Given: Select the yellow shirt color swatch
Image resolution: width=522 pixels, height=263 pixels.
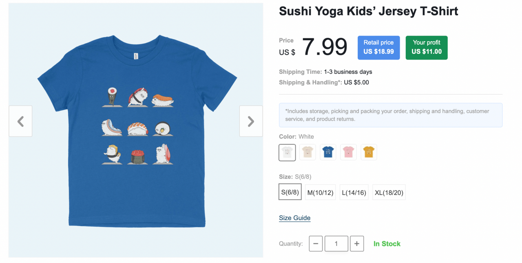Looking at the screenshot, I should click(369, 152).
